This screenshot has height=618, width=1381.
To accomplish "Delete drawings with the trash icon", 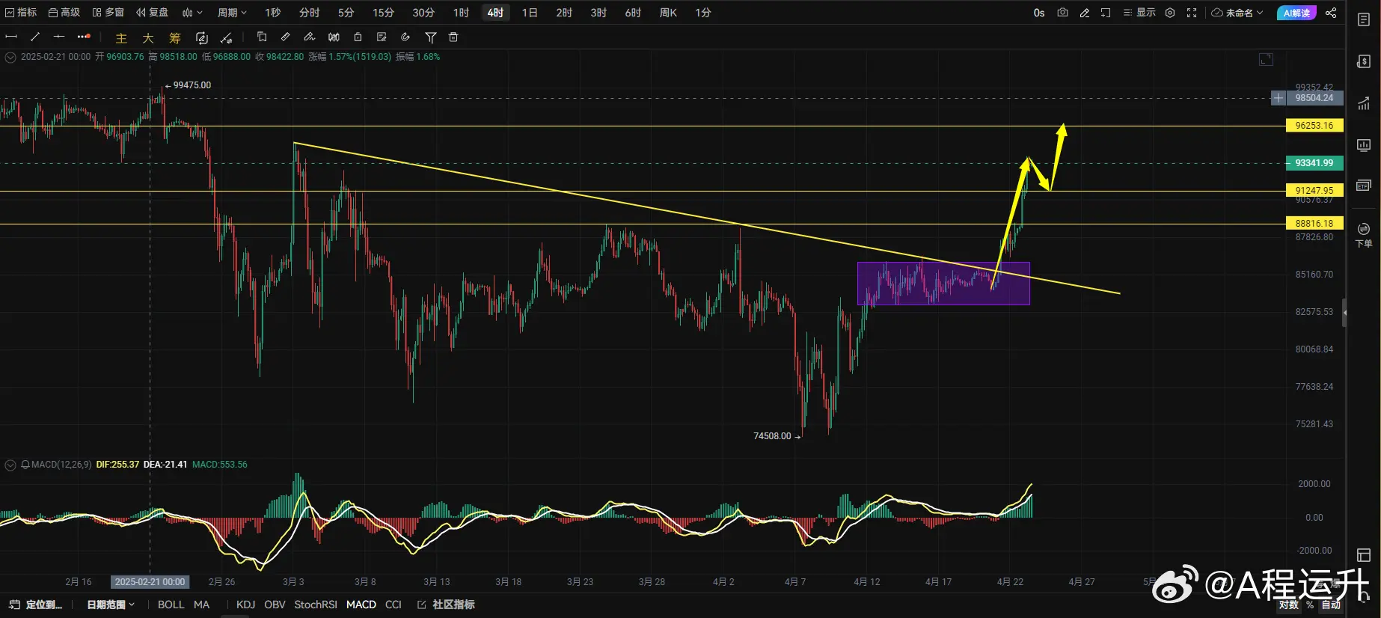I will 453,37.
